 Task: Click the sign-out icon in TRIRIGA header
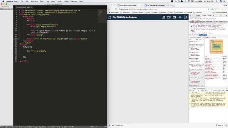(x=185, y=17)
